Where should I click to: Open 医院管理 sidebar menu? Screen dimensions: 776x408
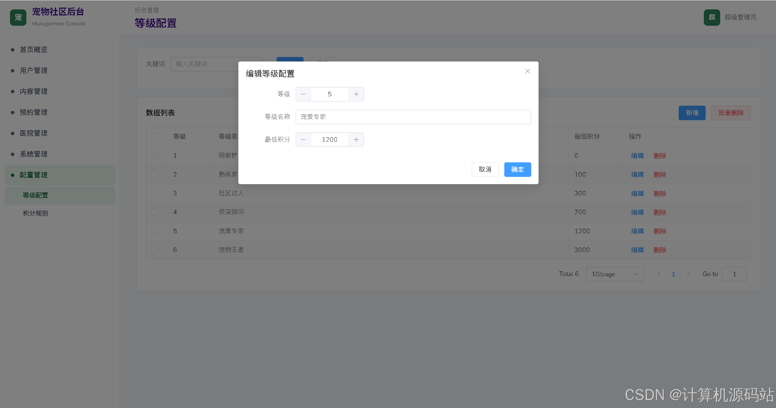tap(60, 133)
